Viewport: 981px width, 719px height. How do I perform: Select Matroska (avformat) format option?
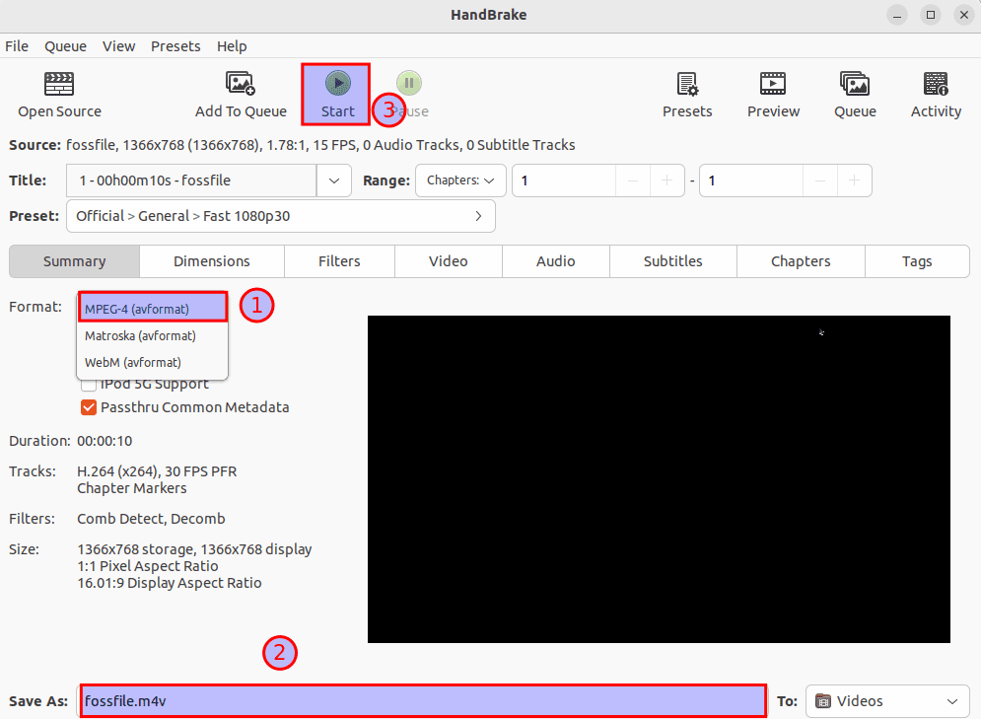coord(153,336)
